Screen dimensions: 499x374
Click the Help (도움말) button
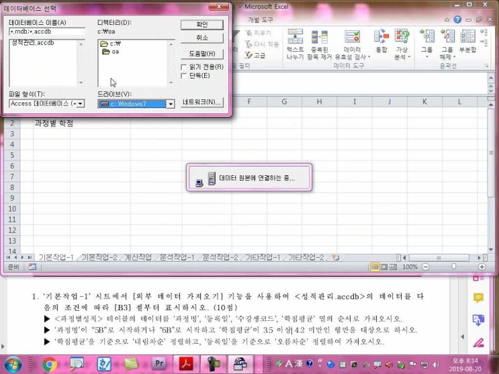tap(201, 54)
